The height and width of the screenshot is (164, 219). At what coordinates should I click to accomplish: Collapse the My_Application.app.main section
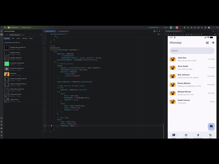(39, 42)
